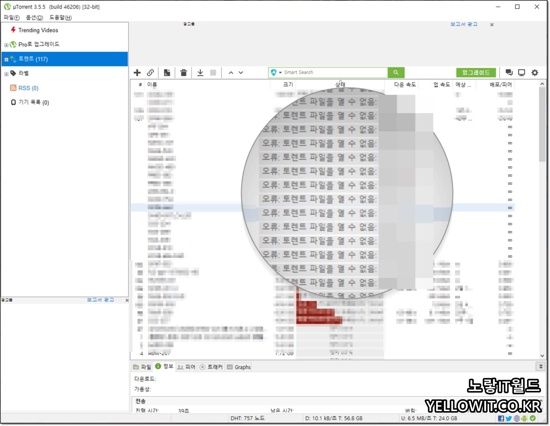Sort by 업 속도 column header
Screen dimensions: 550x426
tap(435, 85)
